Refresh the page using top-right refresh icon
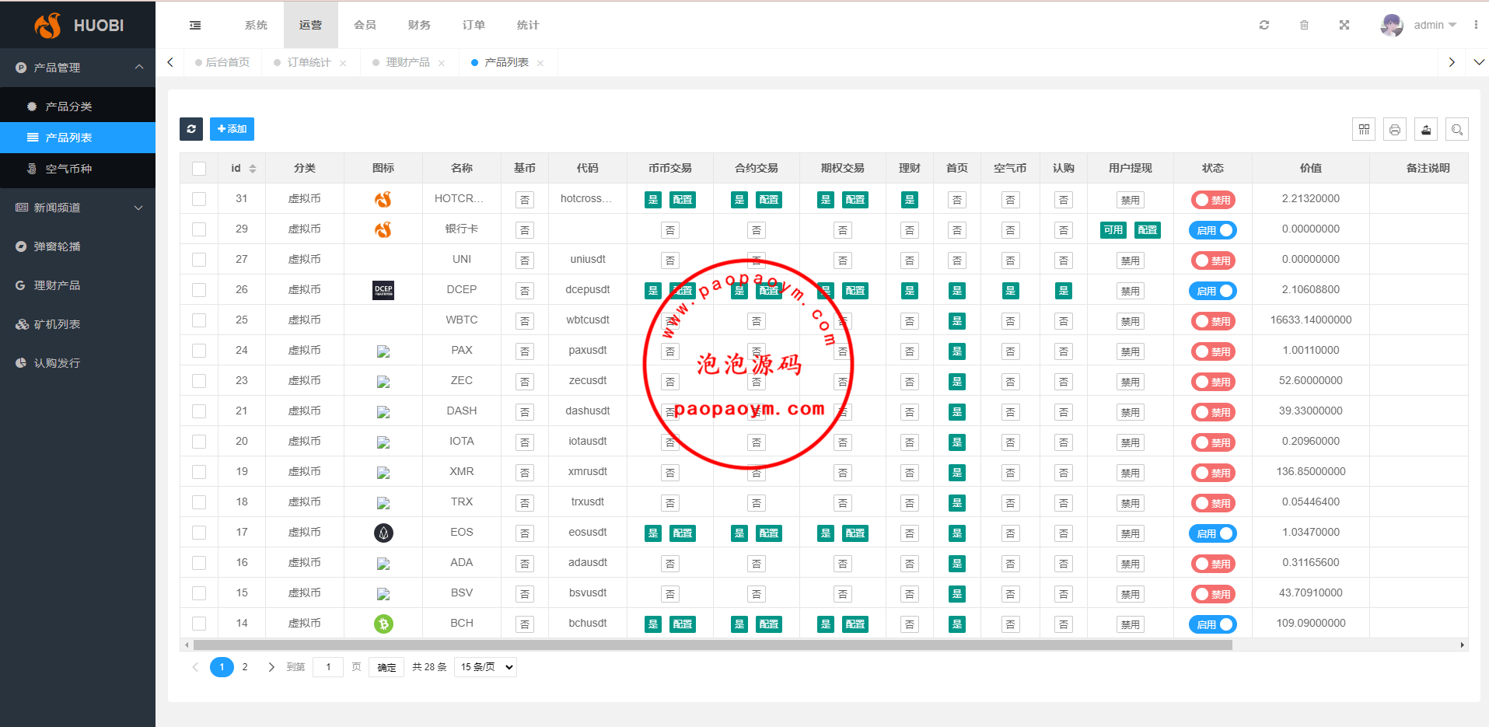Image resolution: width=1489 pixels, height=727 pixels. coord(1264,25)
